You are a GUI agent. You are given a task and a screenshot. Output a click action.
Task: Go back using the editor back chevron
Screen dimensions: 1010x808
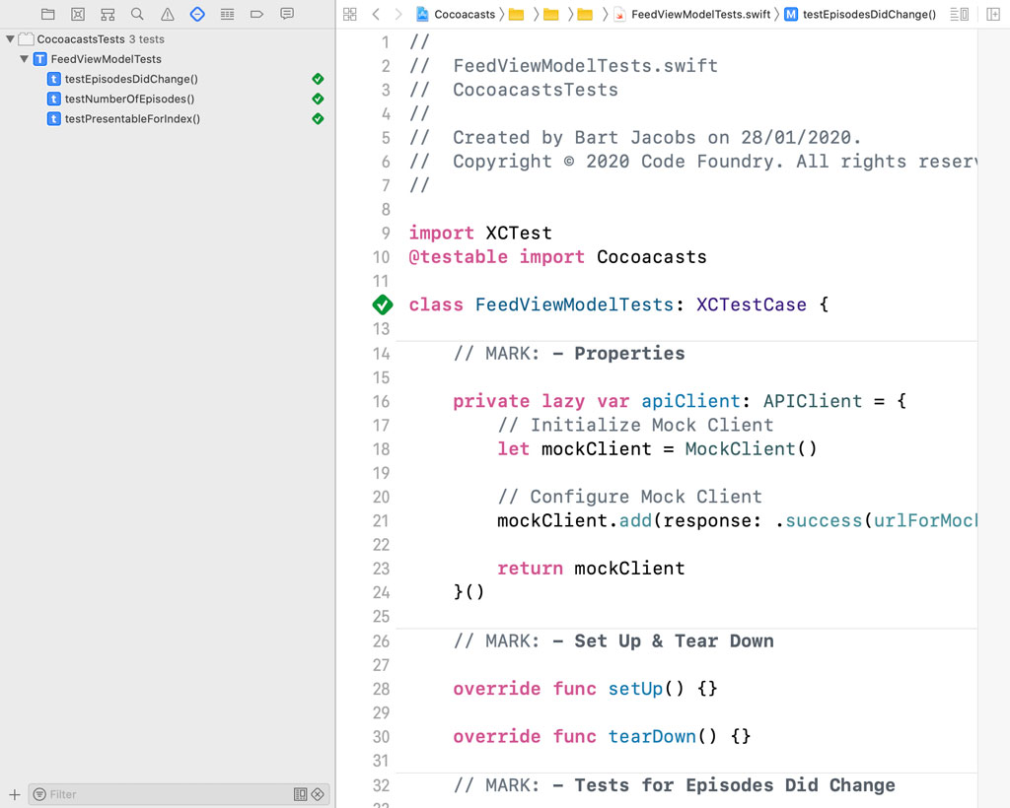click(376, 14)
